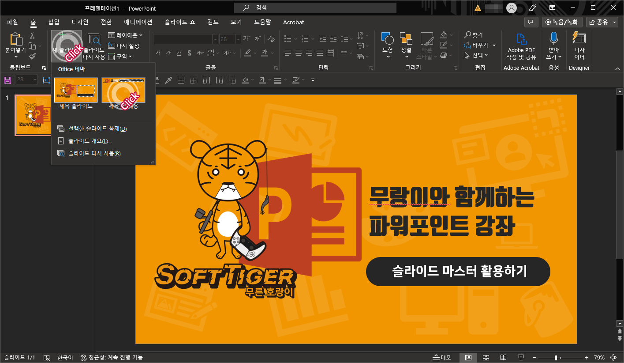The width and height of the screenshot is (624, 363).
Task: Toggle bold formatting
Action: point(157,52)
